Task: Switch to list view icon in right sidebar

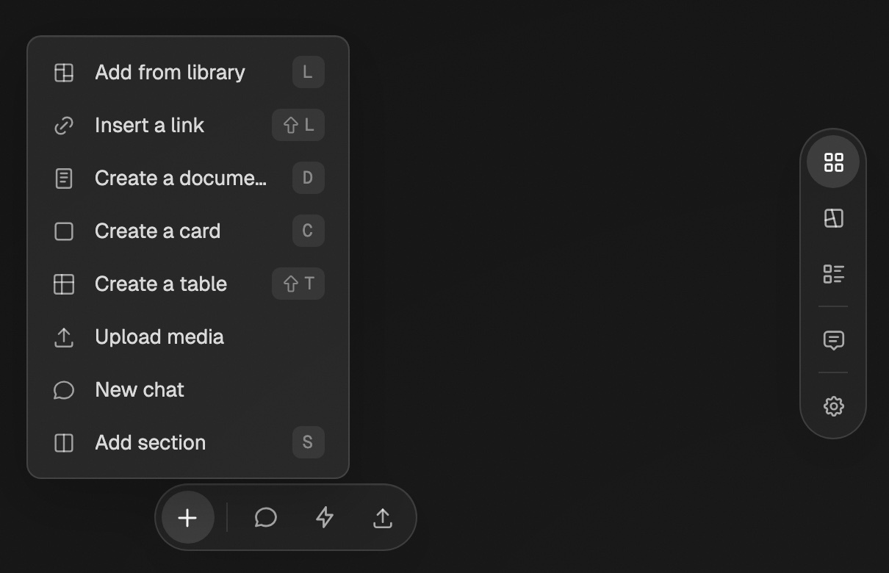Action: coord(833,274)
